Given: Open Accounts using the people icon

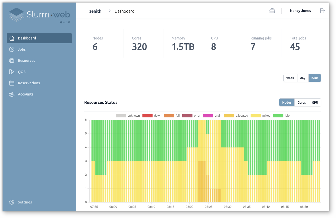Looking at the screenshot, I should [x=12, y=94].
